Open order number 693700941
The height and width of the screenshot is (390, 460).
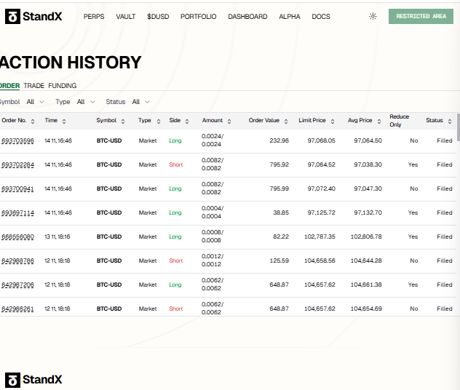pyautogui.click(x=17, y=189)
